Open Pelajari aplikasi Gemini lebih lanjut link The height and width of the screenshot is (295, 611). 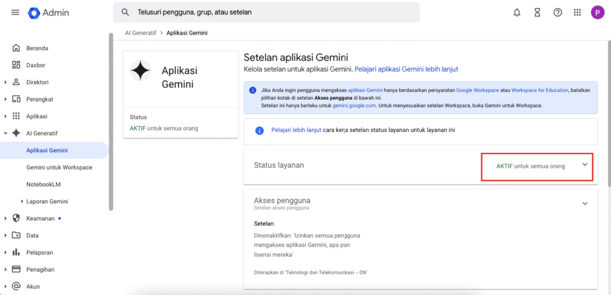(406, 69)
